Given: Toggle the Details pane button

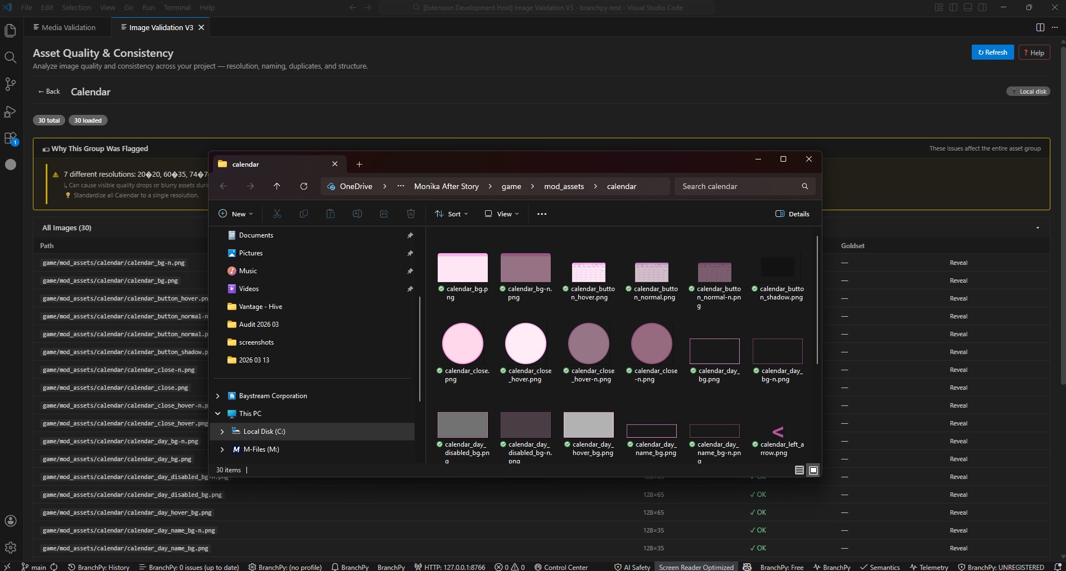Looking at the screenshot, I should pos(792,214).
